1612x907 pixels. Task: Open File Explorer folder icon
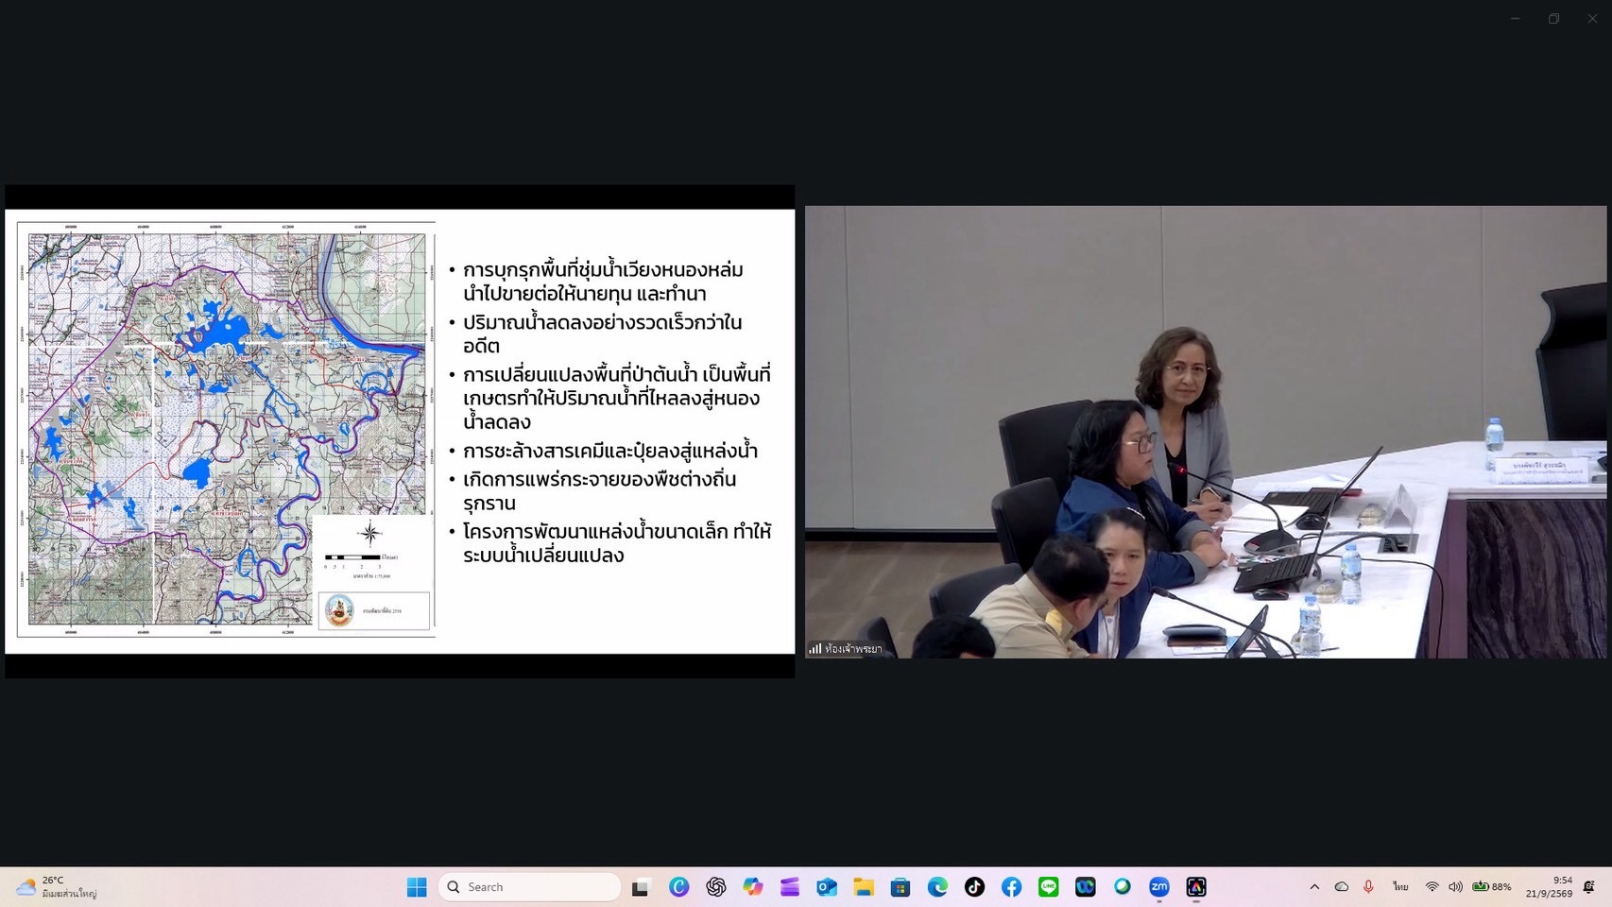(864, 887)
